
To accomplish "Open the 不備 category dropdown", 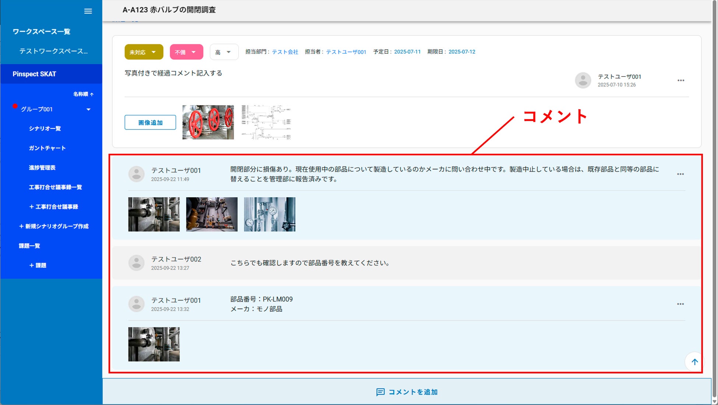I will coord(186,52).
